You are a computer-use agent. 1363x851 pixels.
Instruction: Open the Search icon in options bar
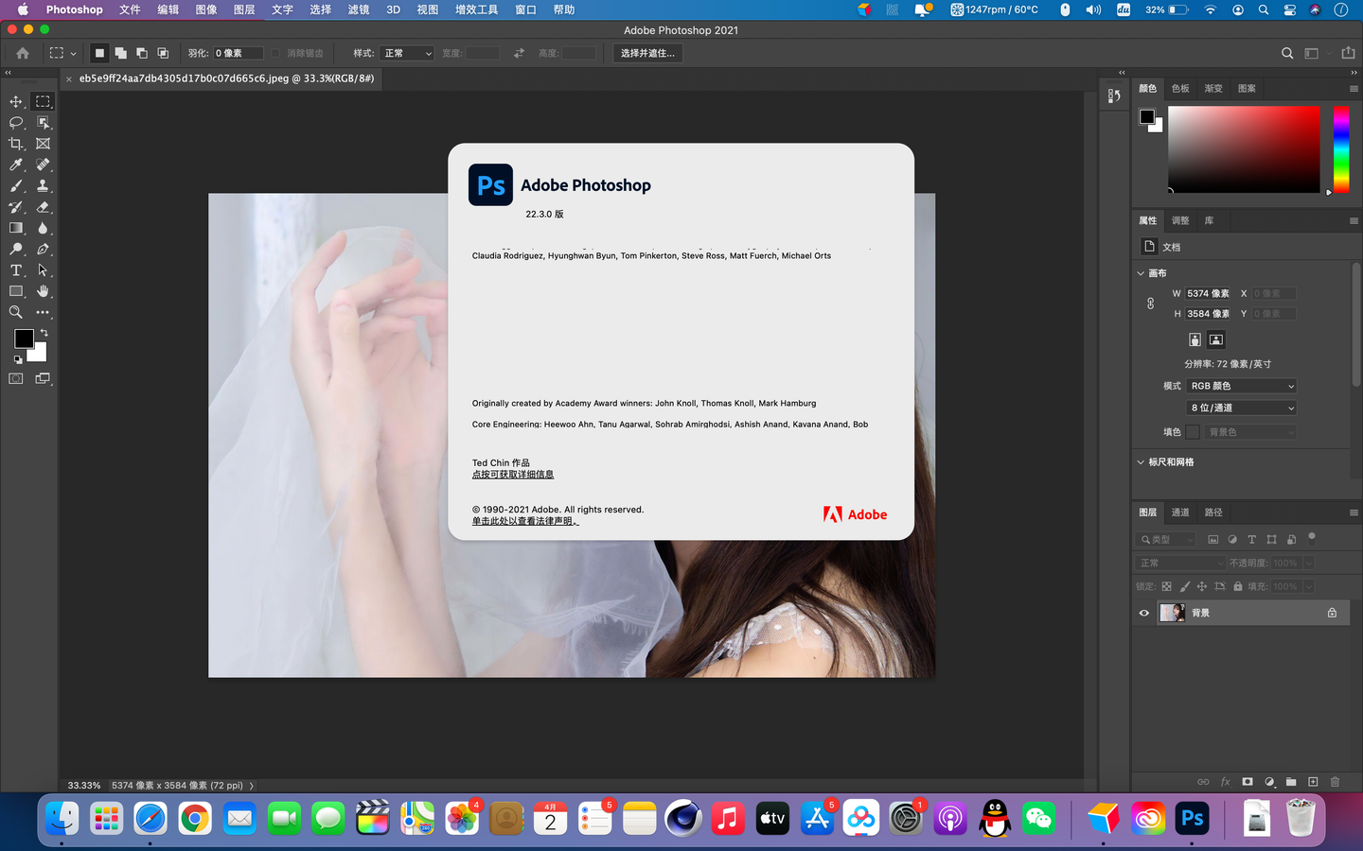point(1287,53)
